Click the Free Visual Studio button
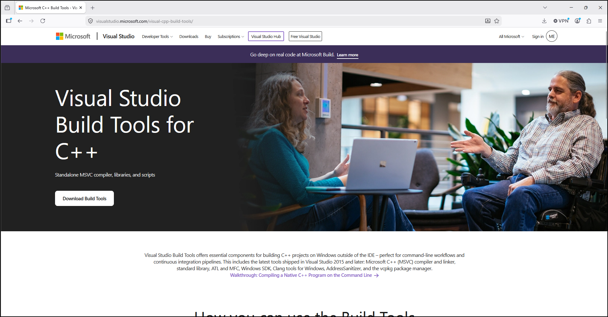 pos(306,36)
